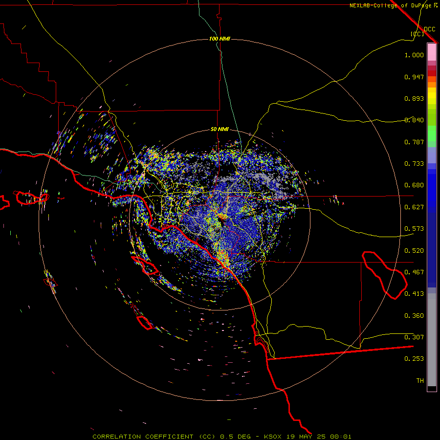
Task: Click the 0.840 scale value
Action: click(414, 120)
